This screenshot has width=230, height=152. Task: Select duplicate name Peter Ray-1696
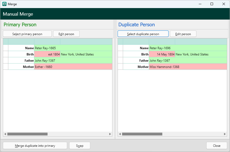(x=188, y=48)
